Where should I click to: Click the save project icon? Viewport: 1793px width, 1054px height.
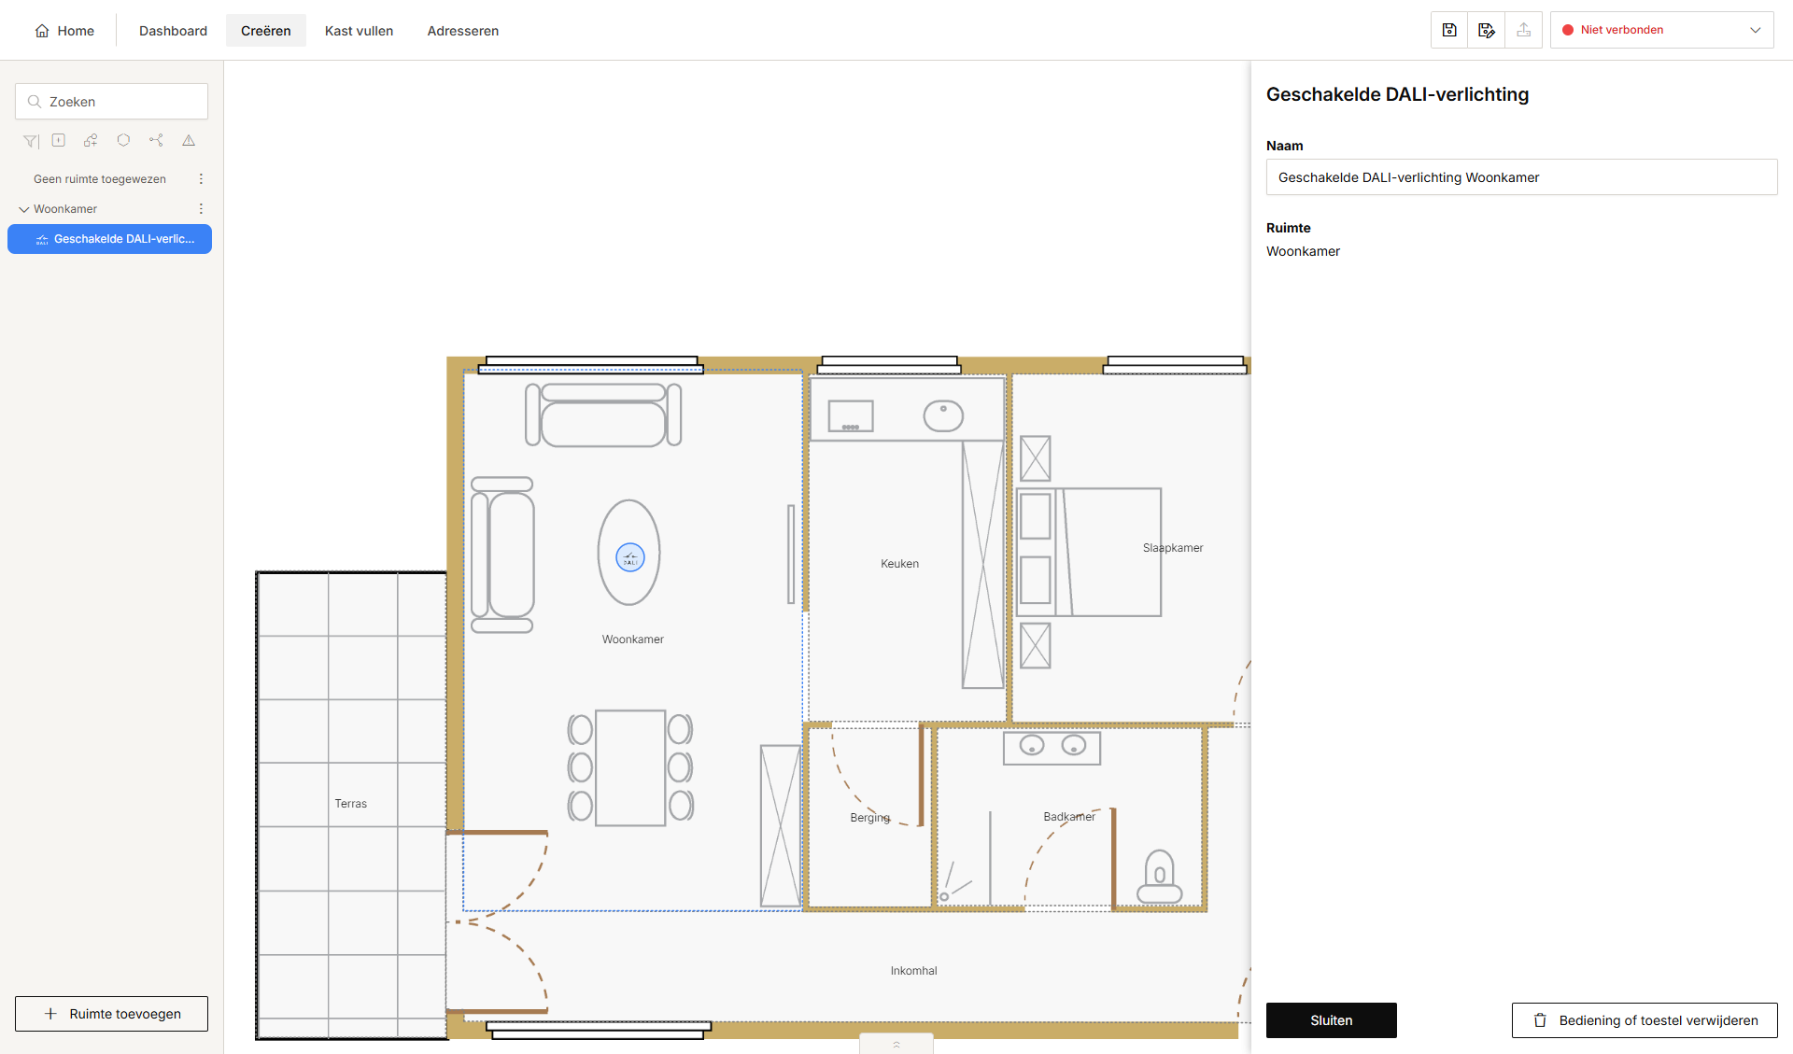click(1449, 30)
